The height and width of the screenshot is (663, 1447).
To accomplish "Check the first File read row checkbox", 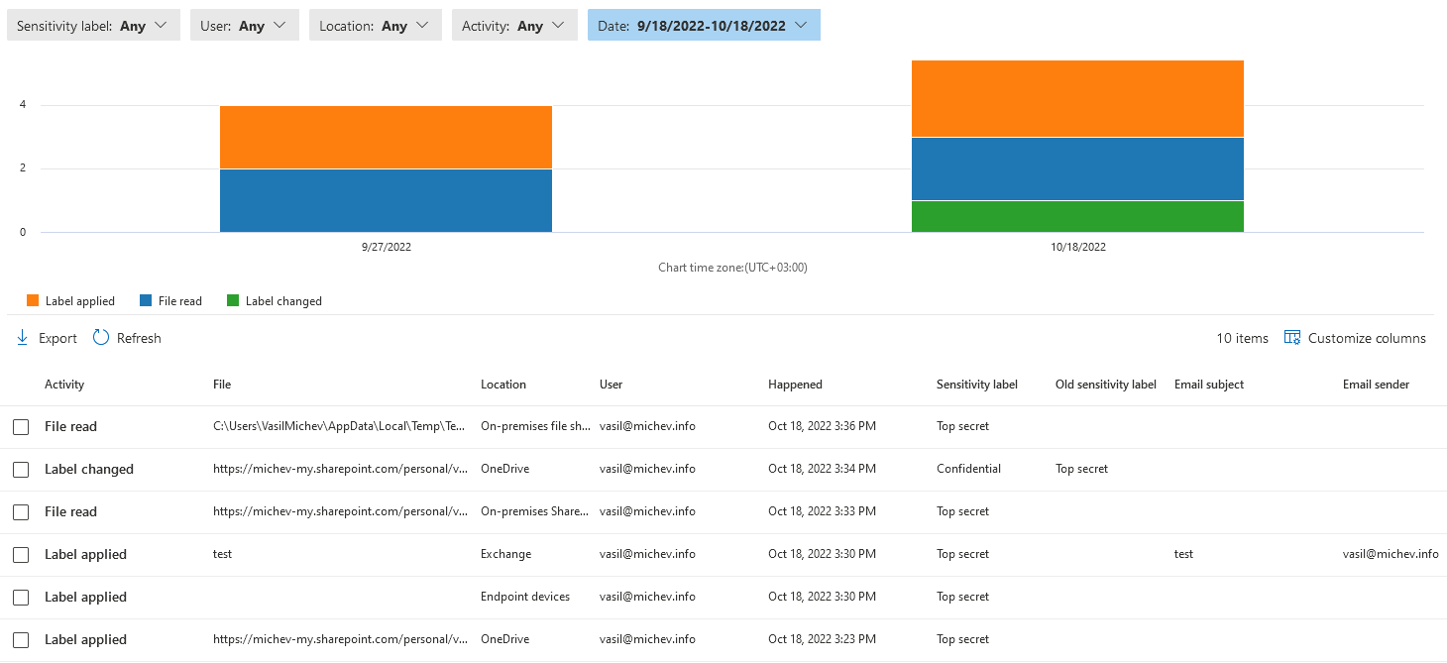I will click(x=21, y=426).
